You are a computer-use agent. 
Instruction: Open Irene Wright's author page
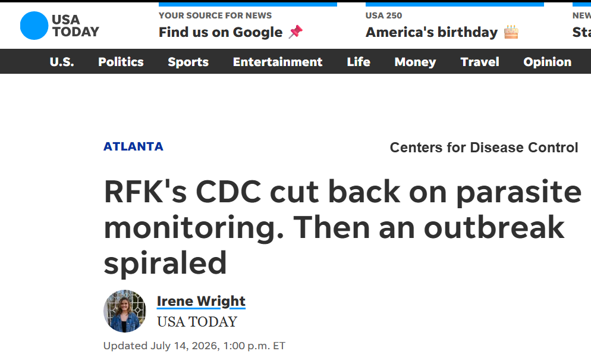click(x=201, y=301)
